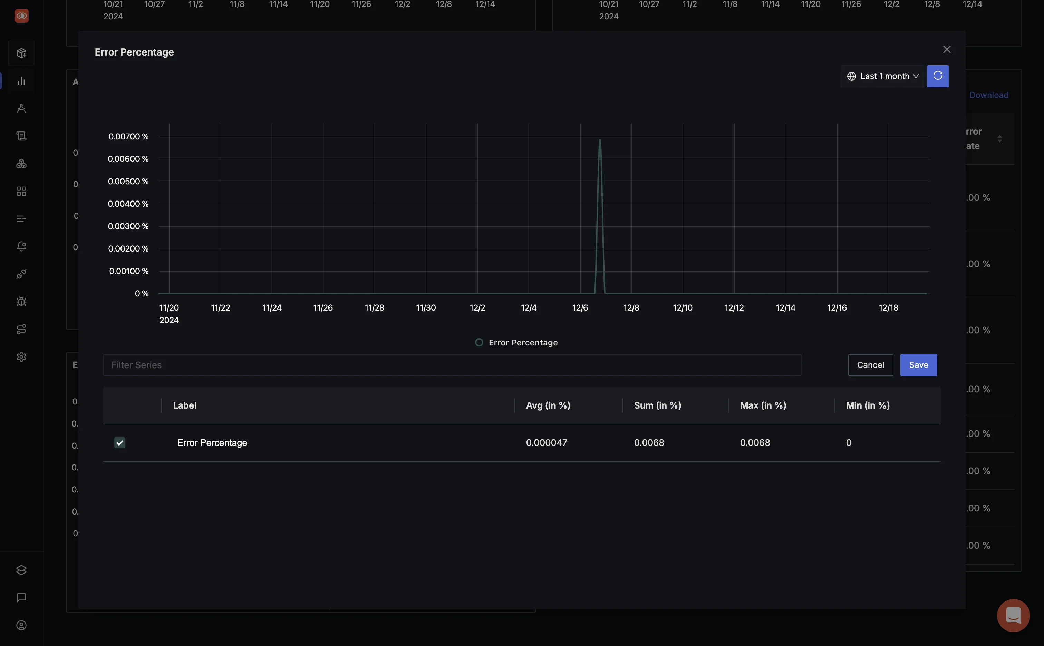Screen dimensions: 1044x646
Task: Open the Traces icon in sidebar
Action: pos(21,108)
